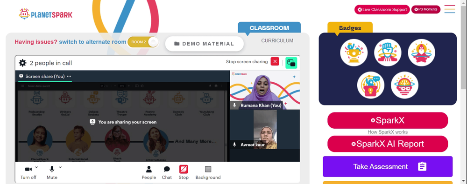467x184 pixels.
Task: Toggle the ROOM 2 switch
Action: (x=143, y=42)
